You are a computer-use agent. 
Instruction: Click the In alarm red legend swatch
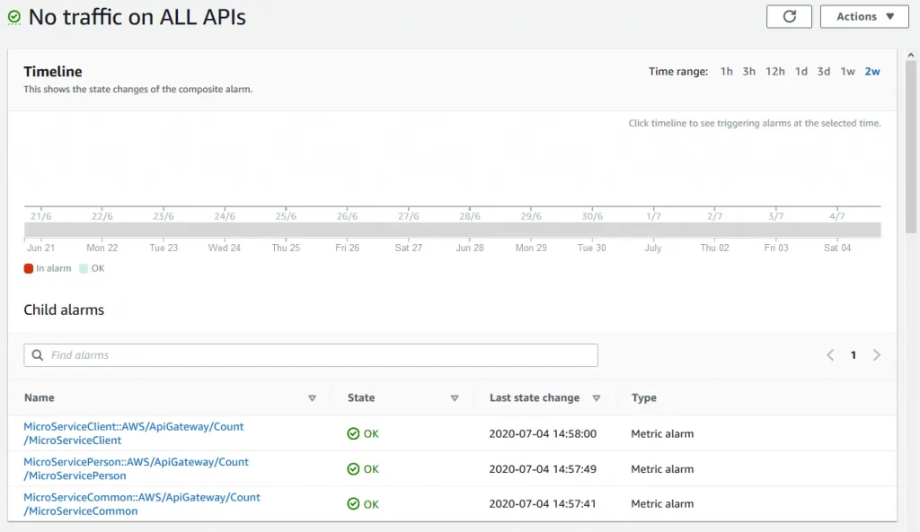coord(29,268)
